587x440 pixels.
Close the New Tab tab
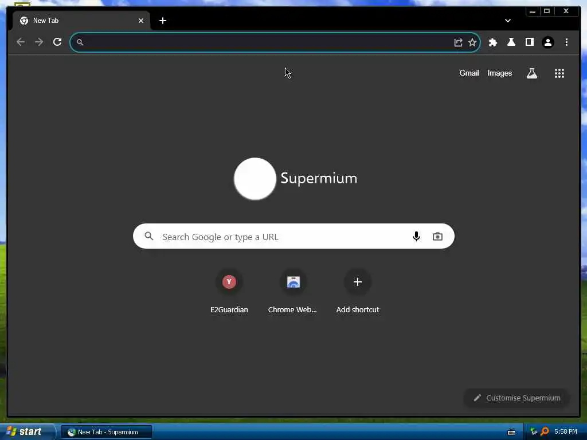click(141, 21)
